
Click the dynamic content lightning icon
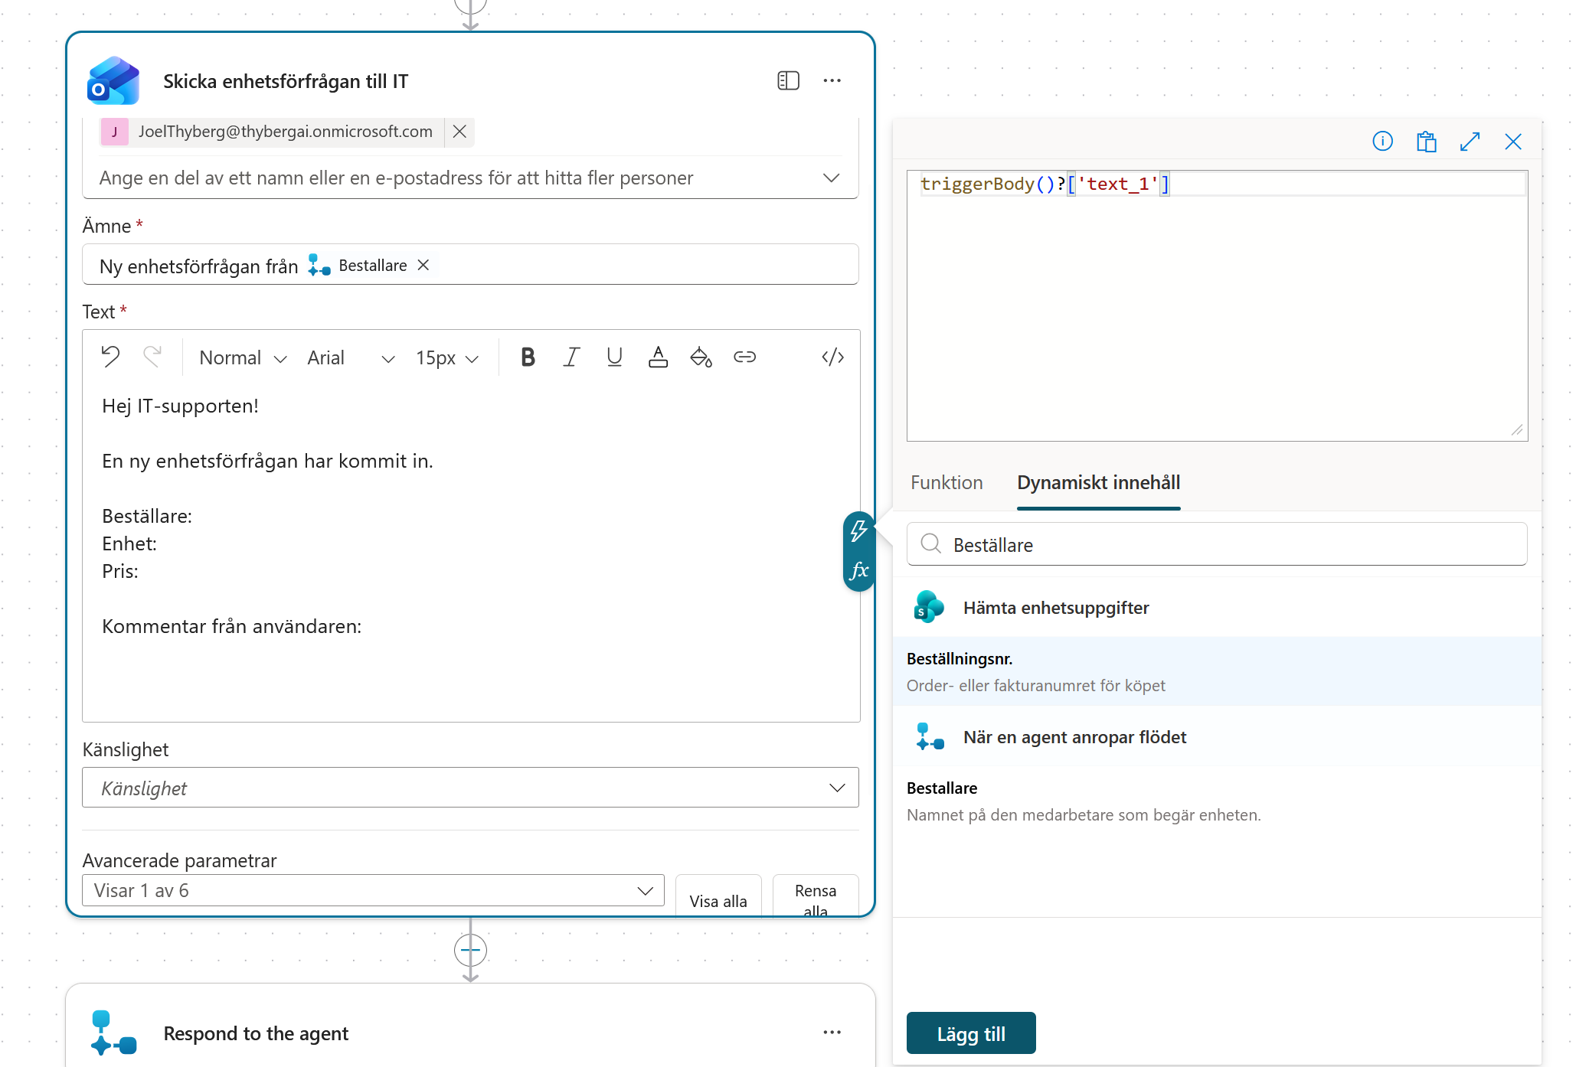(x=859, y=530)
